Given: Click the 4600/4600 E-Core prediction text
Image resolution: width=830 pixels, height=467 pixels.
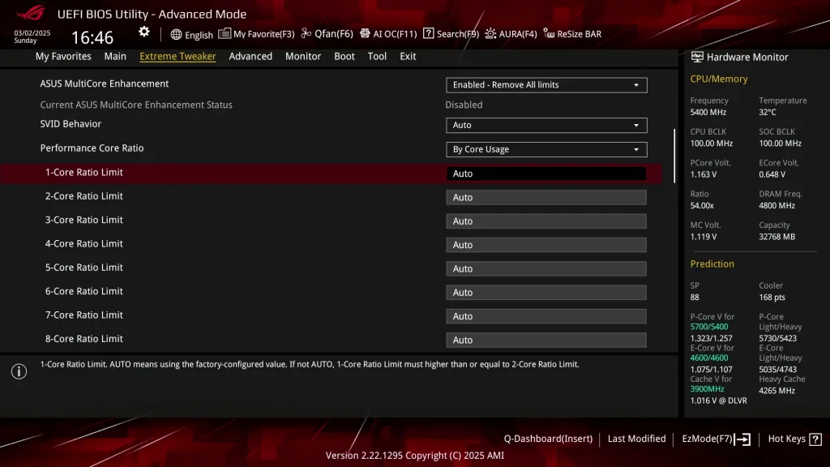Looking at the screenshot, I should (708, 358).
